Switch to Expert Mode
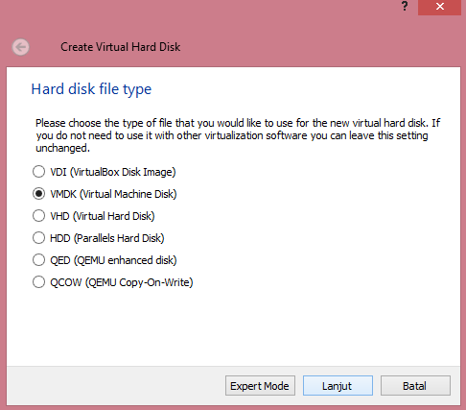Image resolution: width=466 pixels, height=410 pixels. pyautogui.click(x=260, y=386)
